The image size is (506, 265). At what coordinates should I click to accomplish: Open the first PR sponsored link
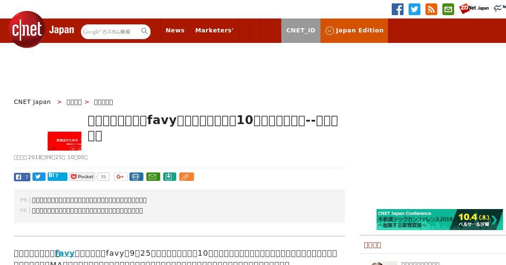coord(89,200)
